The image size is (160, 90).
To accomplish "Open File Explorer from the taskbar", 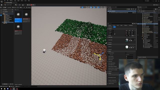I will 4,89.
